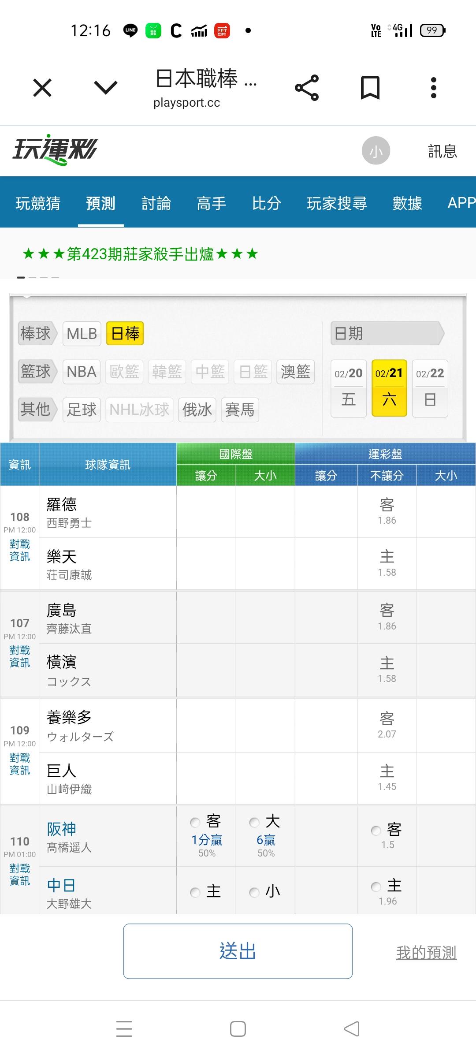Close the in-app browser with X icon
Image resolution: width=476 pixels, height=1058 pixels.
point(42,88)
